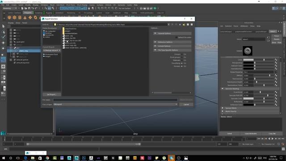Viewport: 286px width, 161px height.
Task: Toggle the Default file extensions checkbox
Action: tap(177, 38)
